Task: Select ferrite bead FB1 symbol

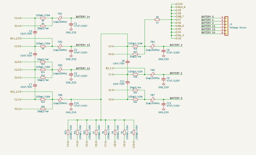Action: point(60,18)
